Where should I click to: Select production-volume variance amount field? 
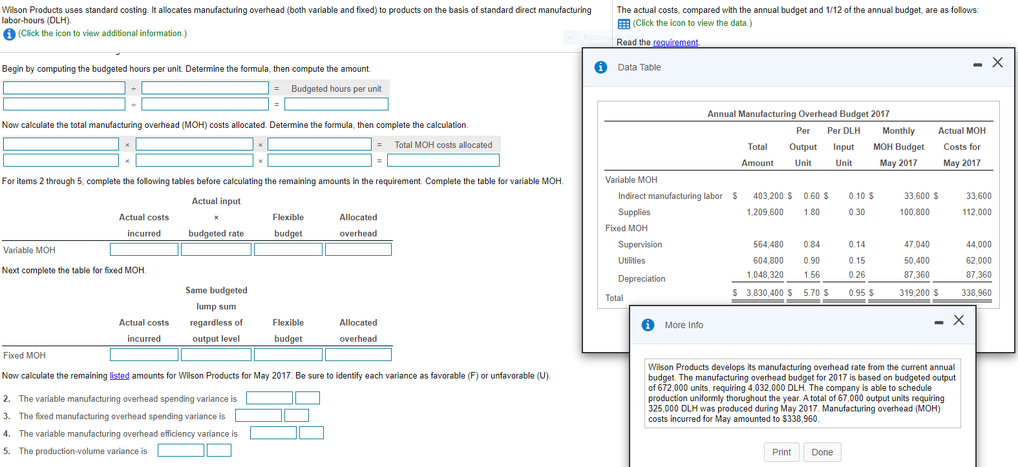(x=181, y=450)
